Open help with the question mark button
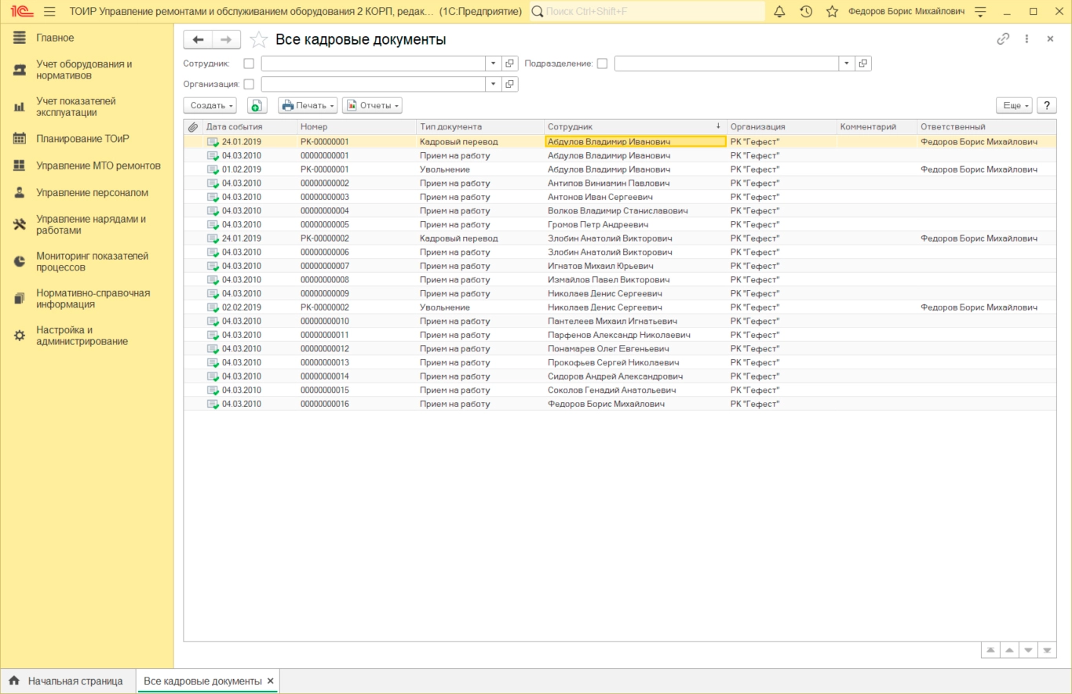Image resolution: width=1072 pixels, height=694 pixels. (1046, 105)
